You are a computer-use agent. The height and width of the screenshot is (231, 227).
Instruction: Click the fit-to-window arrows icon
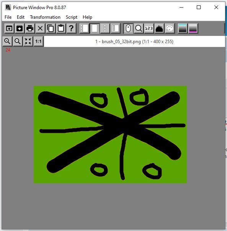click(x=28, y=41)
